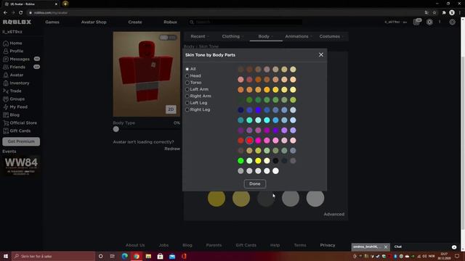Bookmark this page with the star
Viewport: 465px width, 261px height.
434,13
